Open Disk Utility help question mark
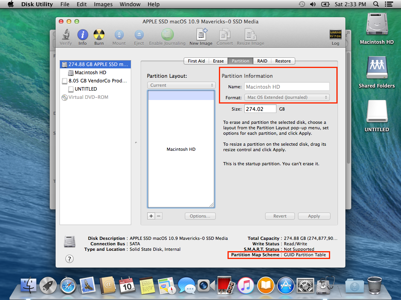This screenshot has width=401, height=300. (69, 259)
